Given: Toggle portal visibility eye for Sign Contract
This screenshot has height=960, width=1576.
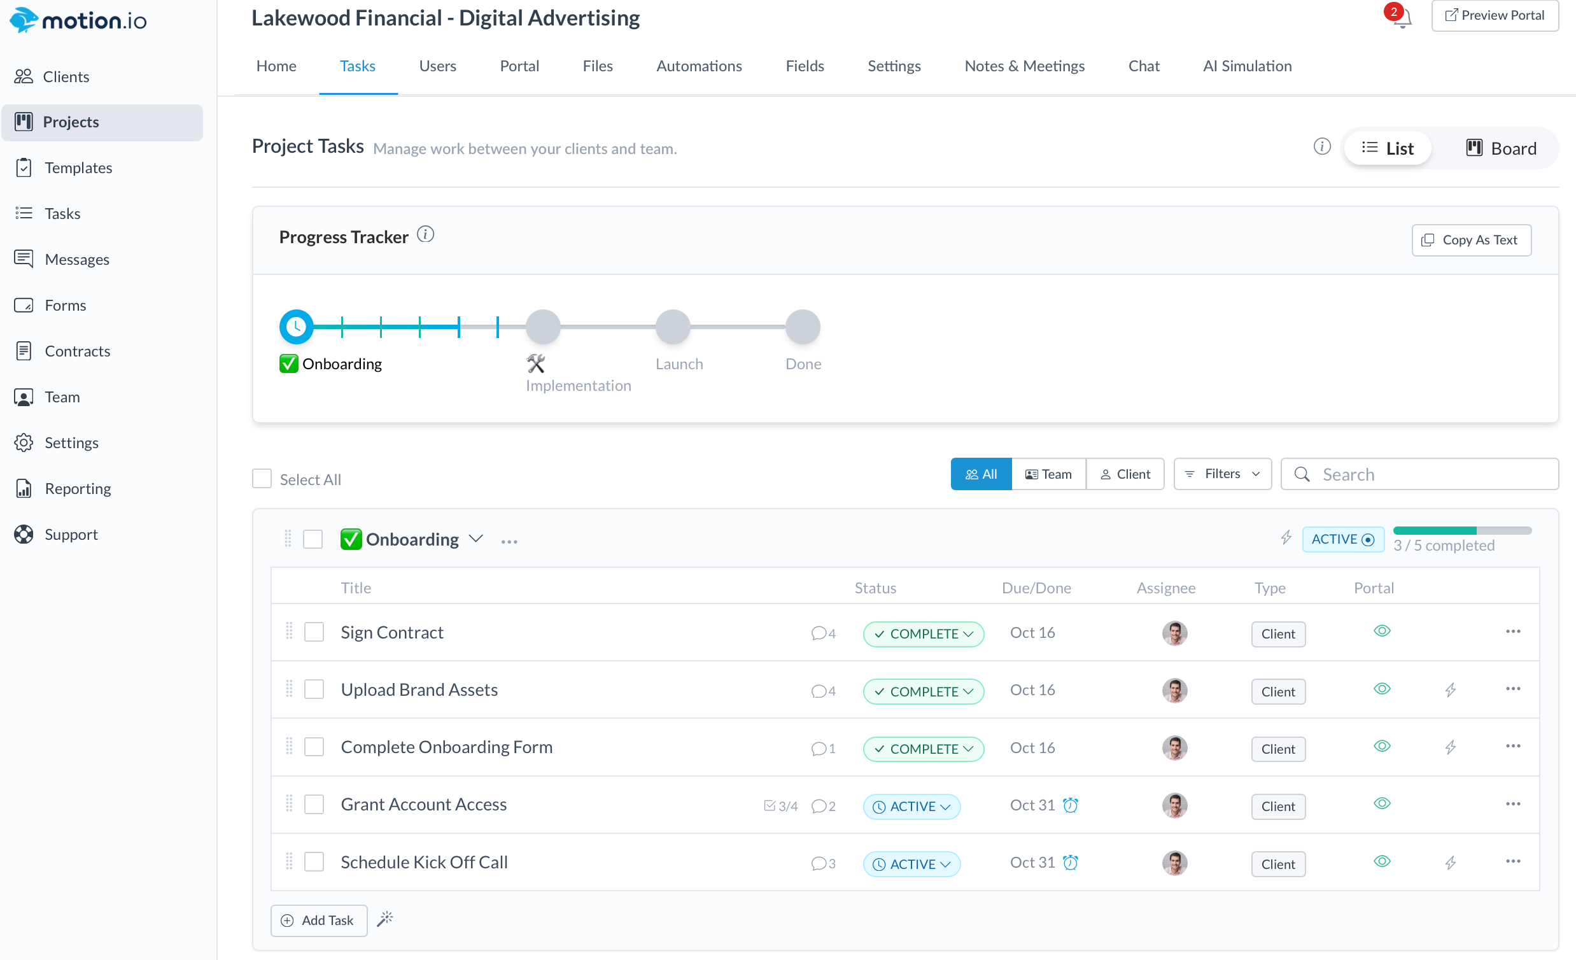Looking at the screenshot, I should point(1382,632).
